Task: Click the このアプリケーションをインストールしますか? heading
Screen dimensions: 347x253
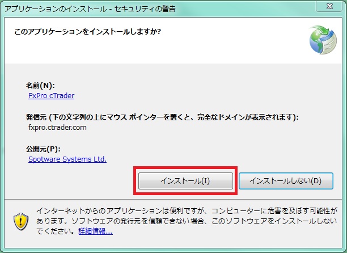Action: tap(88, 32)
